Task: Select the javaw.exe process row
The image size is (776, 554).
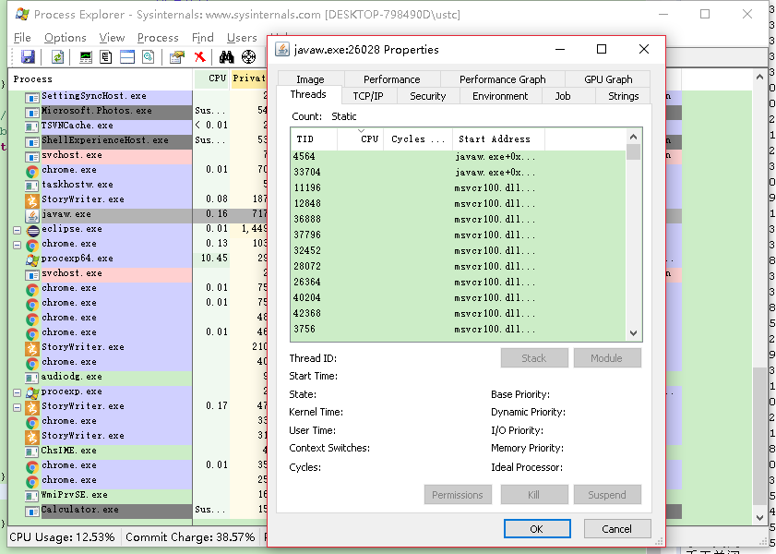Action: [137, 215]
